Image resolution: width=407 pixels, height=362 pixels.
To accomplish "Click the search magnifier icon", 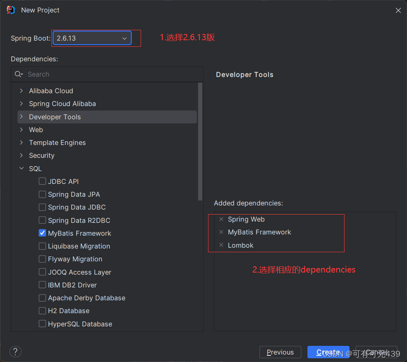I will tap(19, 74).
